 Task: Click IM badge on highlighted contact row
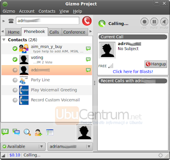[88, 70]
